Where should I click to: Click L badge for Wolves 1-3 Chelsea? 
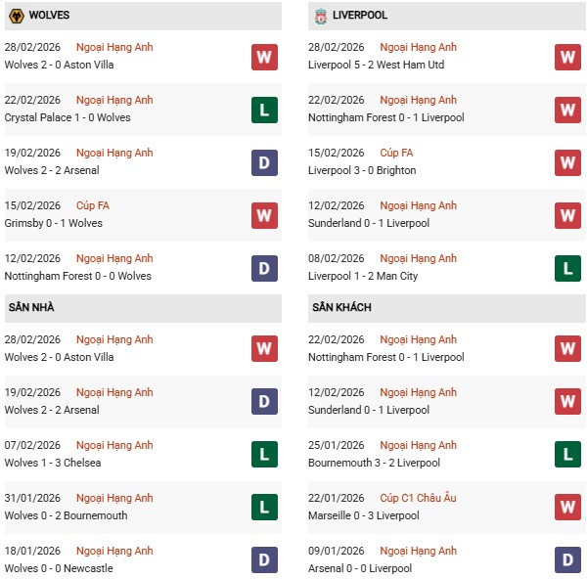264,455
